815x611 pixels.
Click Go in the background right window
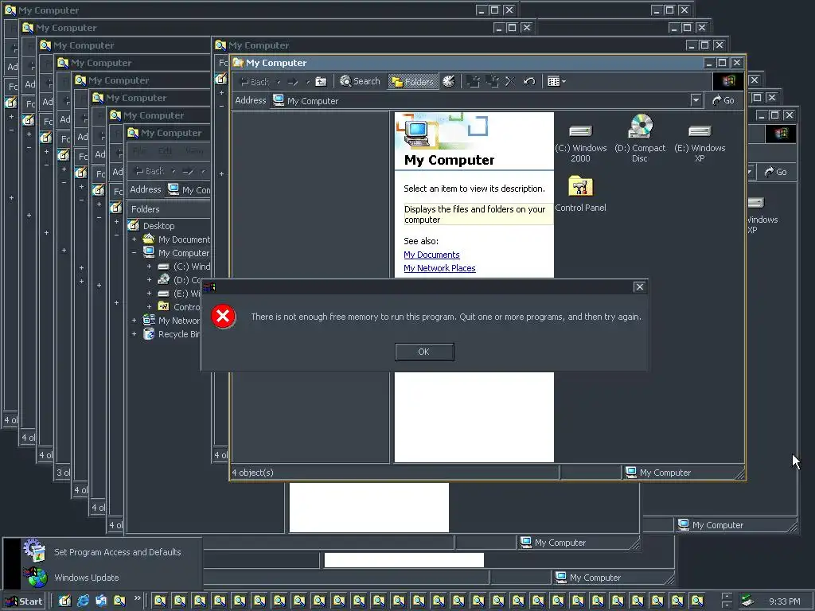click(x=775, y=172)
